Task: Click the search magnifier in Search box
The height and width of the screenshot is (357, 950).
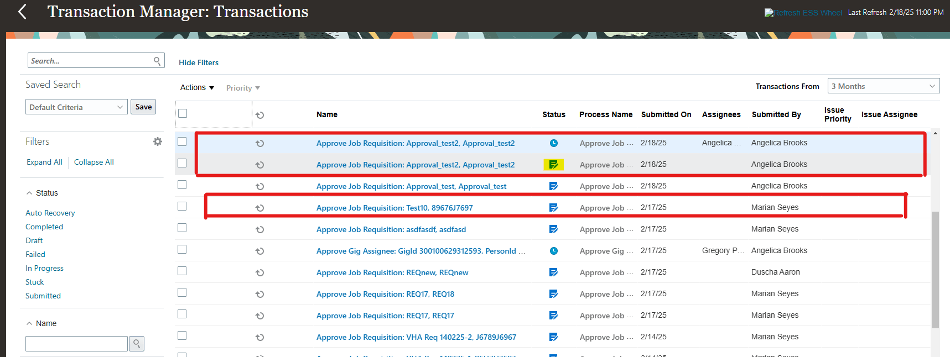Action: (158, 61)
